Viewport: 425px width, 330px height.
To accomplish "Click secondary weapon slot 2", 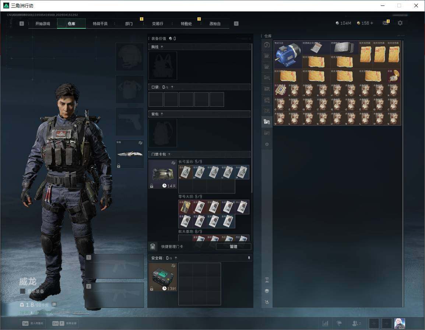I will pos(115,295).
